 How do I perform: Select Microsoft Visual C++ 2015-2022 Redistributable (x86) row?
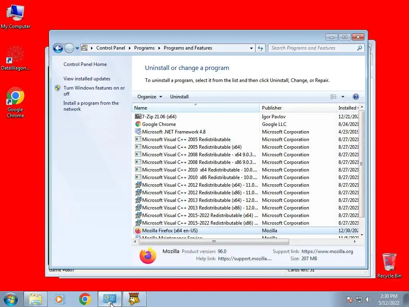click(x=246, y=223)
